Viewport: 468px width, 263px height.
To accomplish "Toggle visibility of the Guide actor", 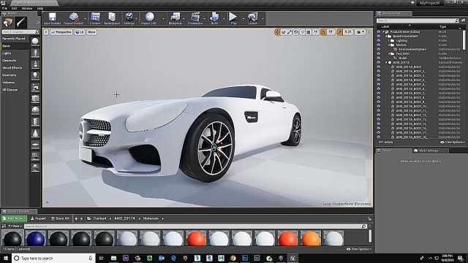I will [x=379, y=58].
